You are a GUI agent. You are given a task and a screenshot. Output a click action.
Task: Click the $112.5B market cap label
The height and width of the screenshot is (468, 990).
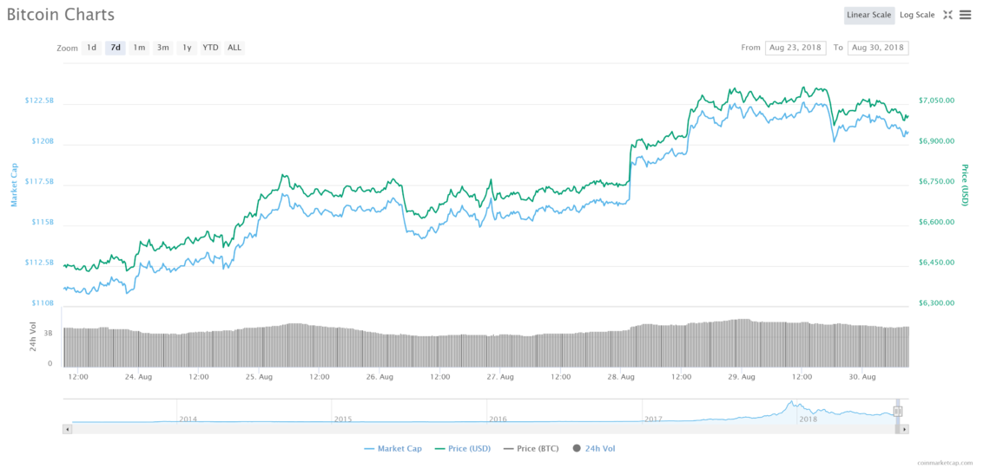tap(39, 263)
